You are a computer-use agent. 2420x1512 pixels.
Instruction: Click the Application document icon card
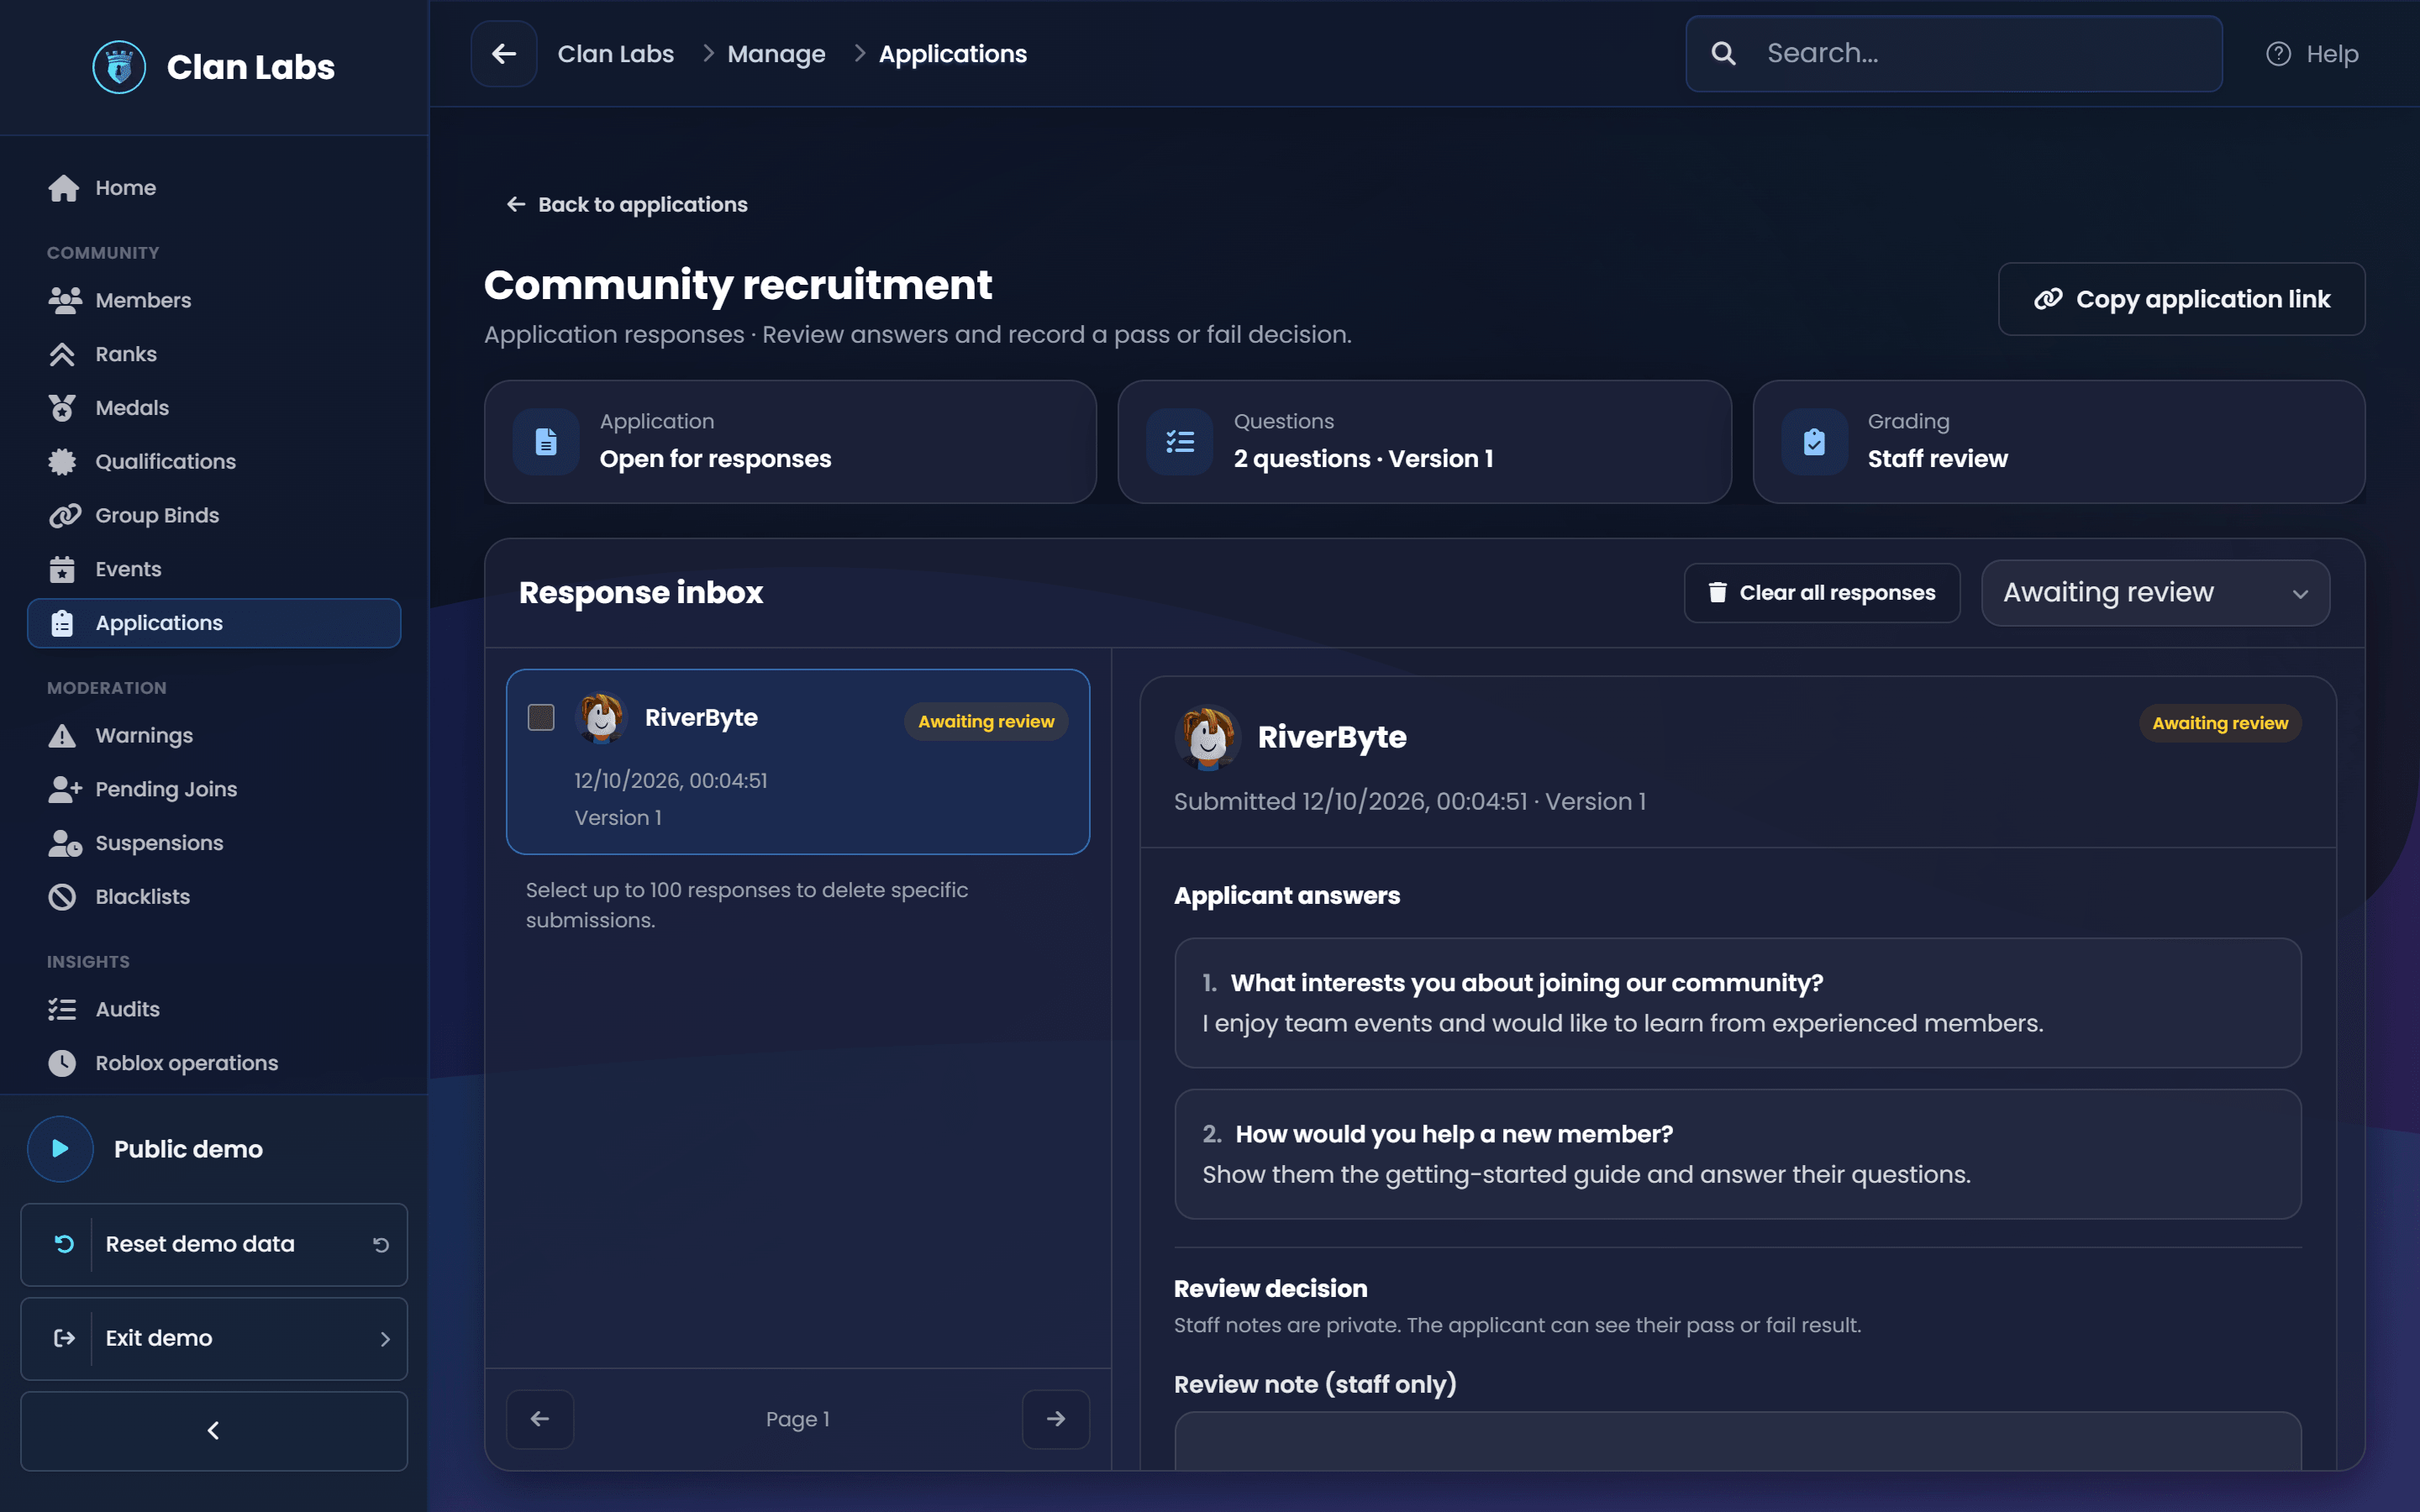tap(546, 441)
